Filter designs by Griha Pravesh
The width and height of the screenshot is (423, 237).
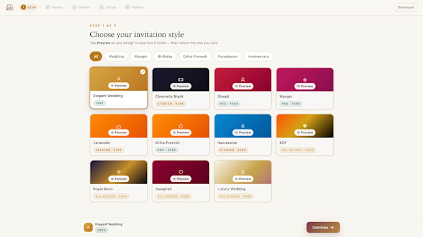click(x=195, y=57)
